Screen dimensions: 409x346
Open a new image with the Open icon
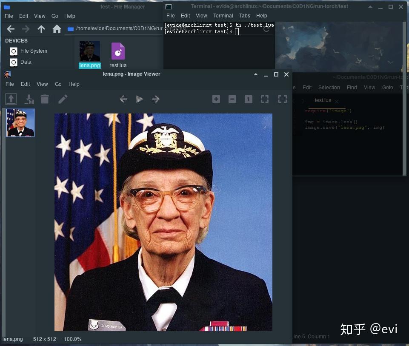[11, 99]
